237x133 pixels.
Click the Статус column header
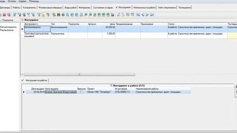[197, 24]
